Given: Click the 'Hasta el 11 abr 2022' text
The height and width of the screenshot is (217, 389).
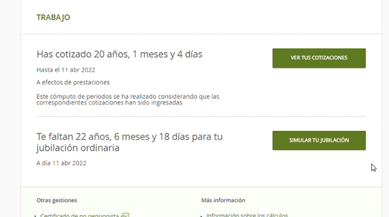Looking at the screenshot, I should 66,70.
